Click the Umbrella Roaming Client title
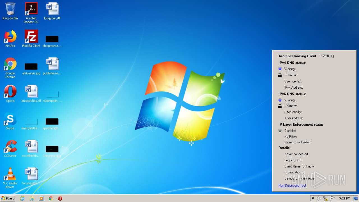This screenshot has height=202, width=359. (297, 56)
